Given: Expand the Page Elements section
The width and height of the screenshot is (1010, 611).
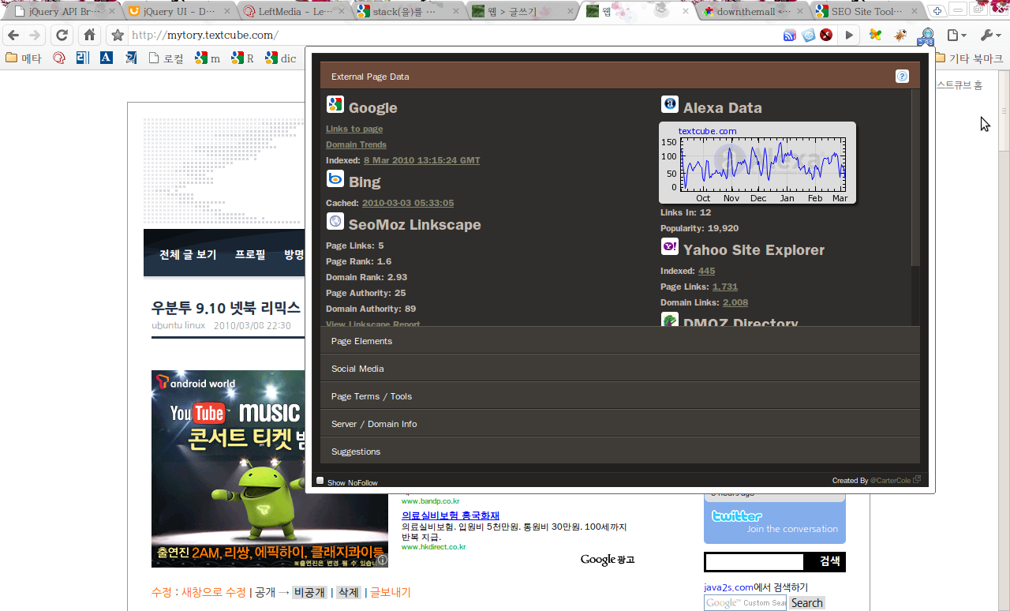Looking at the screenshot, I should (620, 341).
